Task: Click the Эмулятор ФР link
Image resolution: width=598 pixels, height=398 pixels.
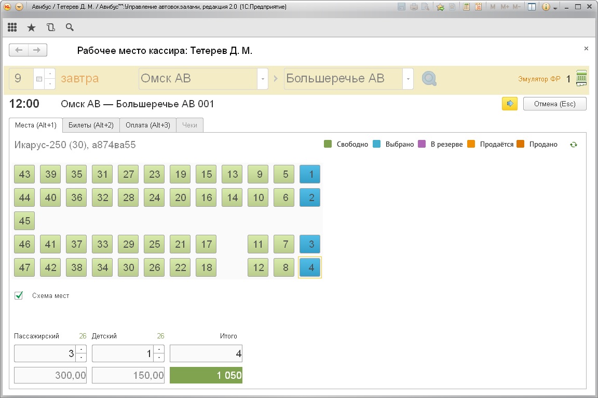Action: pyautogui.click(x=539, y=79)
